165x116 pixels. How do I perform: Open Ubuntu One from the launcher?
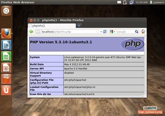[6, 90]
